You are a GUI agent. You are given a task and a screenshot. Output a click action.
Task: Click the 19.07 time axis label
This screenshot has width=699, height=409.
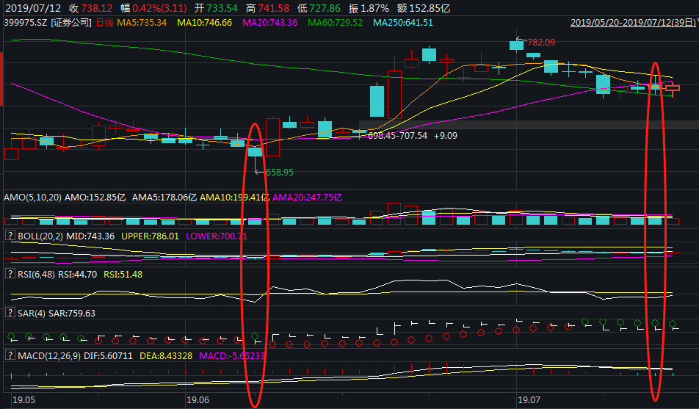[x=529, y=399]
